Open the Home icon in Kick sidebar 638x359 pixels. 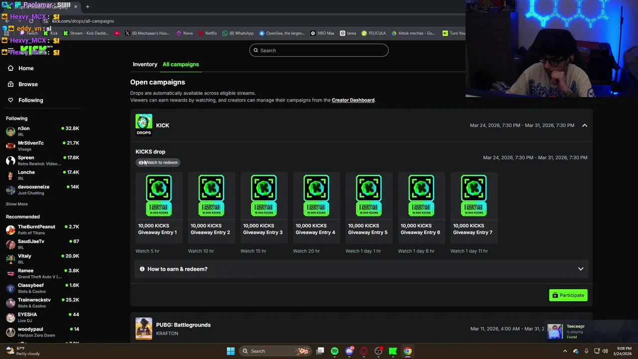10,68
